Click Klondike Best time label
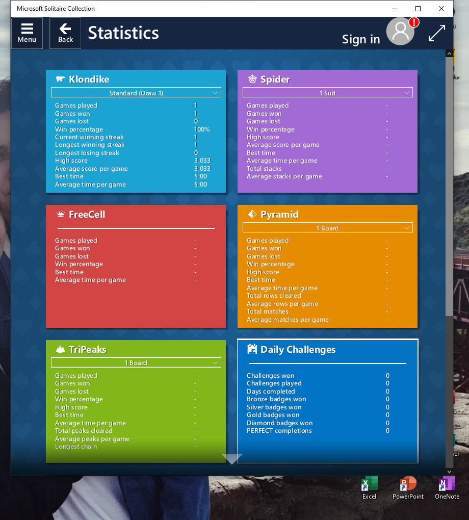Image resolution: width=469 pixels, height=520 pixels. click(69, 176)
